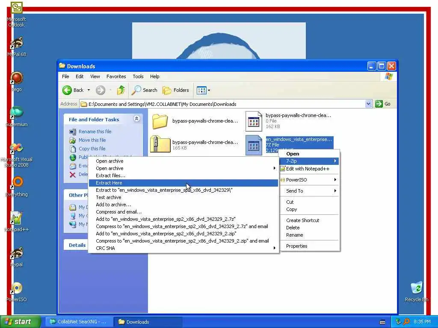
Task: Choose Create Shortcut
Action: pos(309,220)
